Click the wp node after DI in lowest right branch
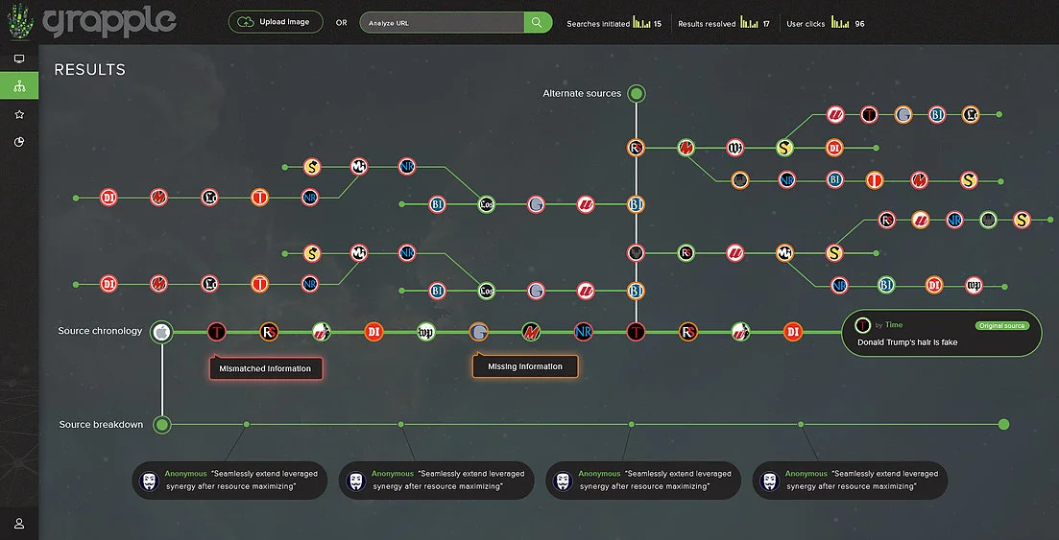The image size is (1059, 540). tap(974, 285)
